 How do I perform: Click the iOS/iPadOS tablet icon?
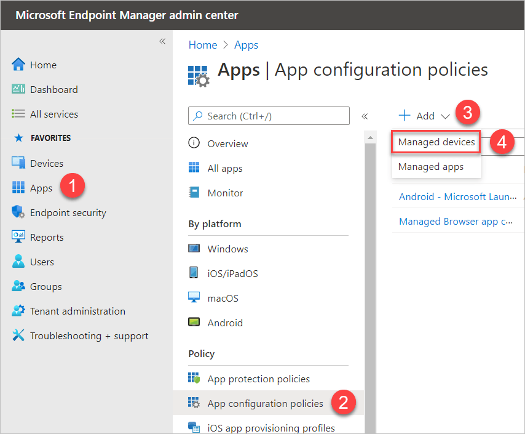(x=194, y=273)
